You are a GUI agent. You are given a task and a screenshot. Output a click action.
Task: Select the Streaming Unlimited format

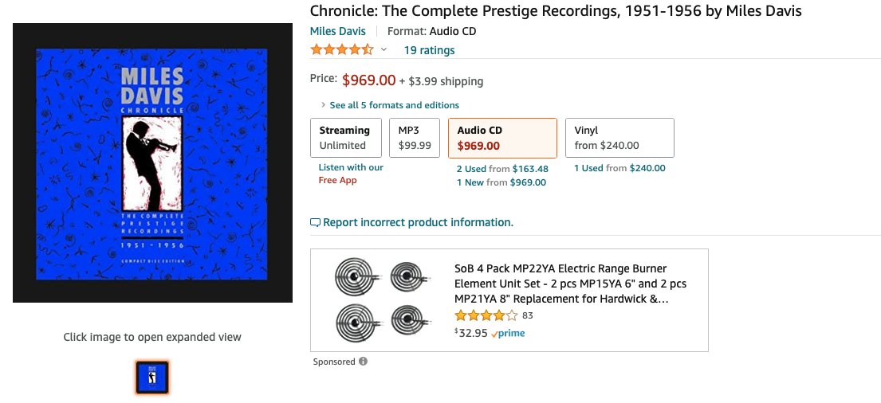[344, 138]
